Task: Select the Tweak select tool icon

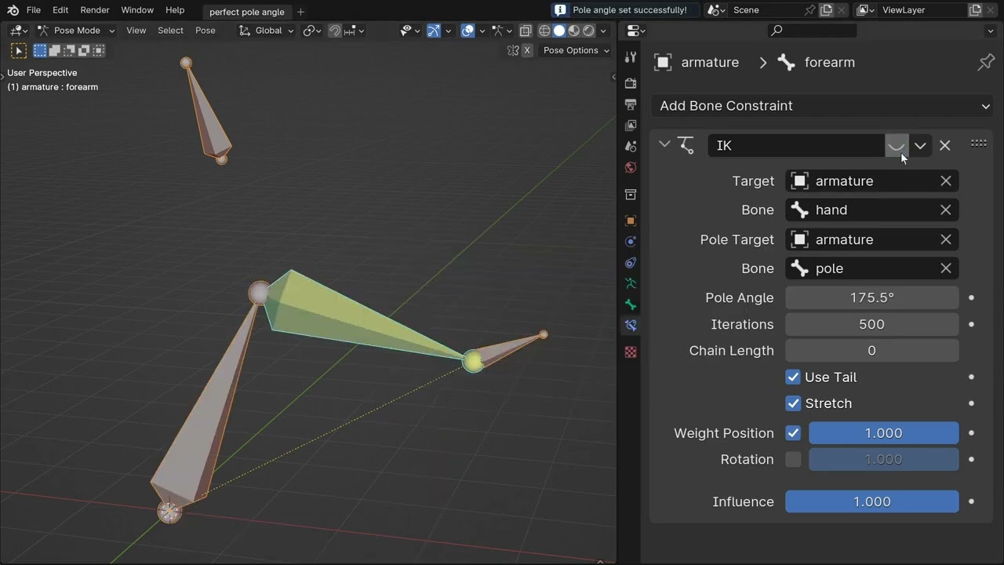Action: pos(19,51)
